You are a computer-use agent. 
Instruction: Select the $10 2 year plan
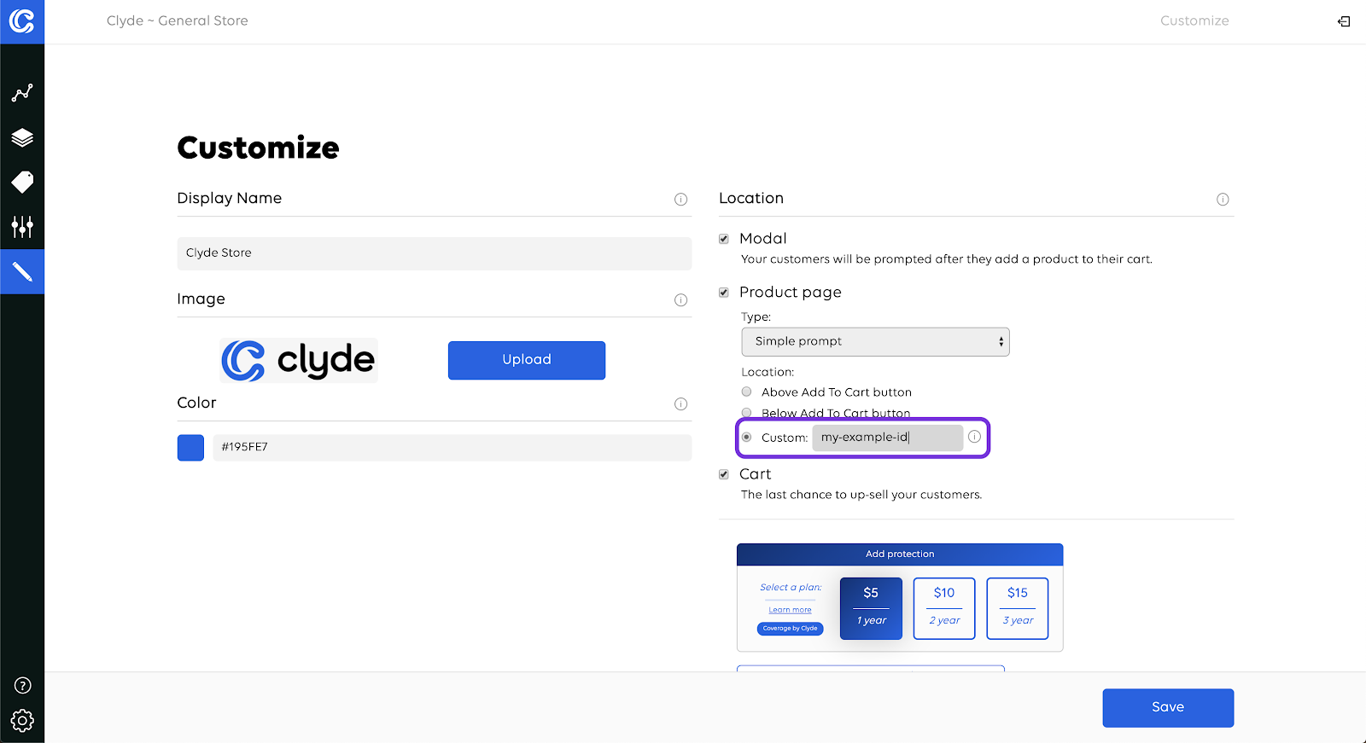pyautogui.click(x=944, y=608)
